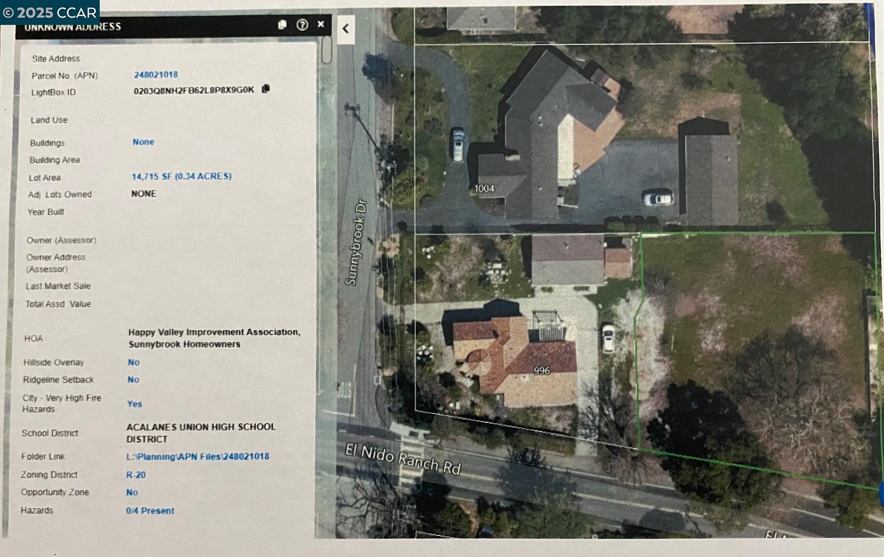Open help via the question mark icon
The width and height of the screenshot is (884, 557).
302,24
